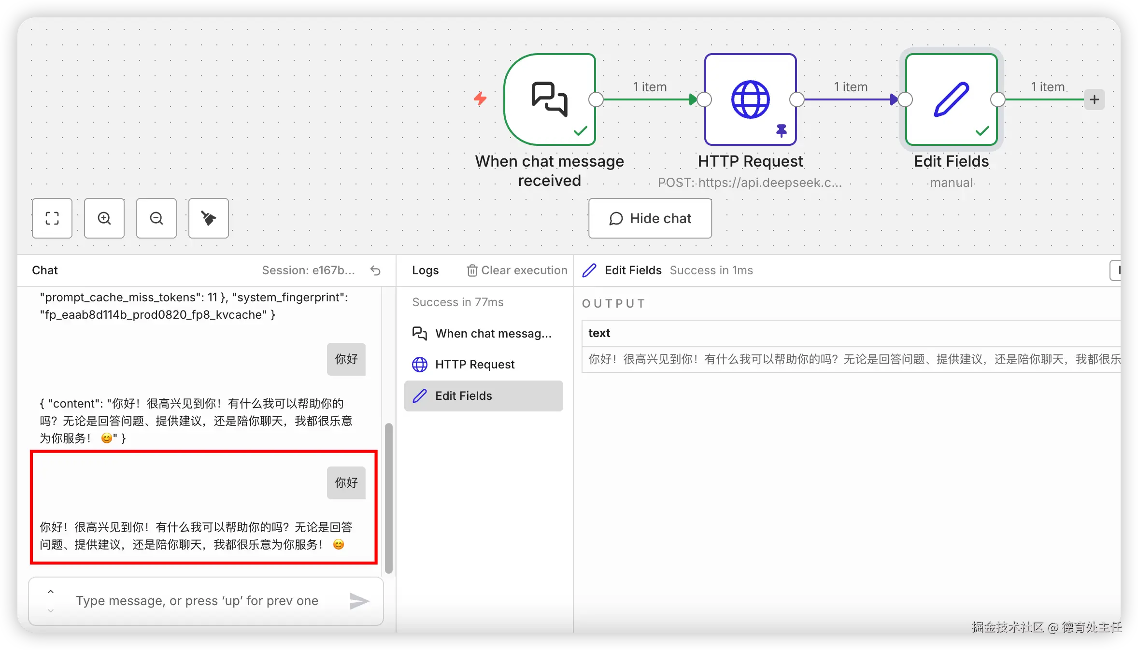The width and height of the screenshot is (1138, 650).
Task: Focus the Type message input field
Action: (x=197, y=601)
